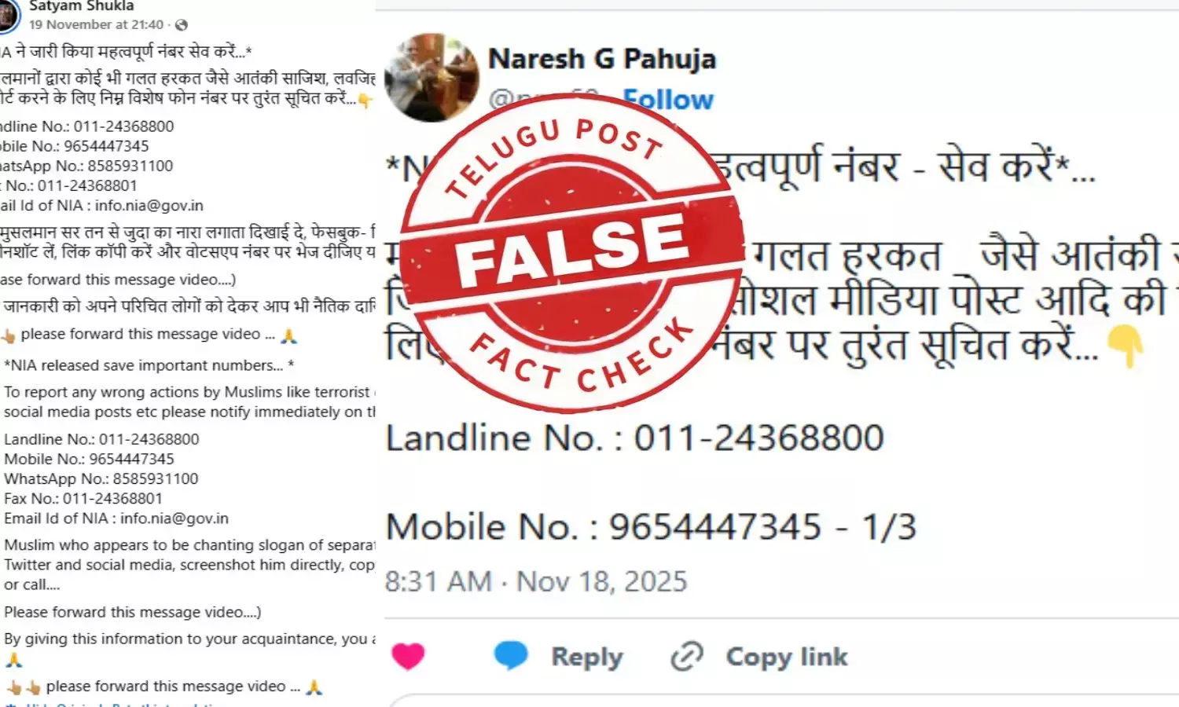Click the 8:31 AM Nov 18, 2025 timestamp
This screenshot has width=1179, height=707.
[536, 581]
